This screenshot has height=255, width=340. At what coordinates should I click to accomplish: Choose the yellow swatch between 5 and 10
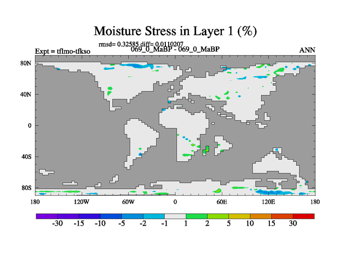(x=239, y=216)
